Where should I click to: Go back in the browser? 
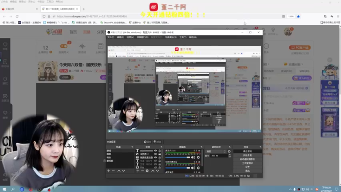pos(4,16)
